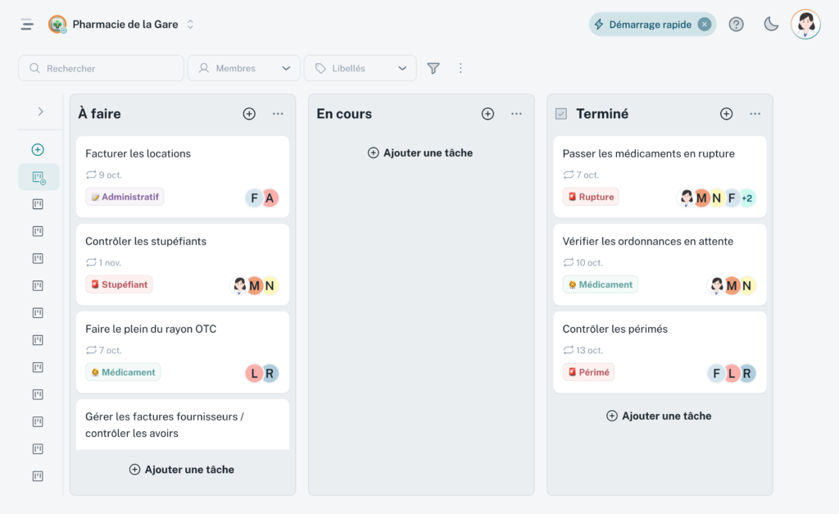Click the plus icon in Terminé header
Viewport: 839px width, 514px height.
[726, 114]
